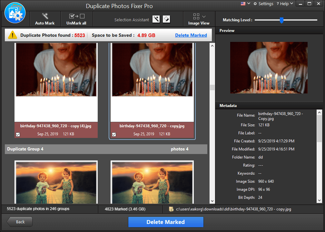Click the Delete Marked hyperlink

(x=191, y=35)
